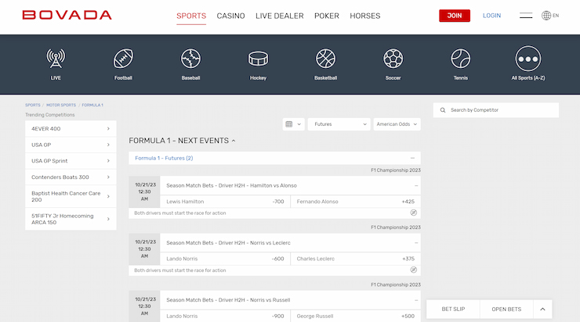Image resolution: width=580 pixels, height=322 pixels.
Task: Click Hamilton vs Alonso match title
Action: [x=231, y=185]
